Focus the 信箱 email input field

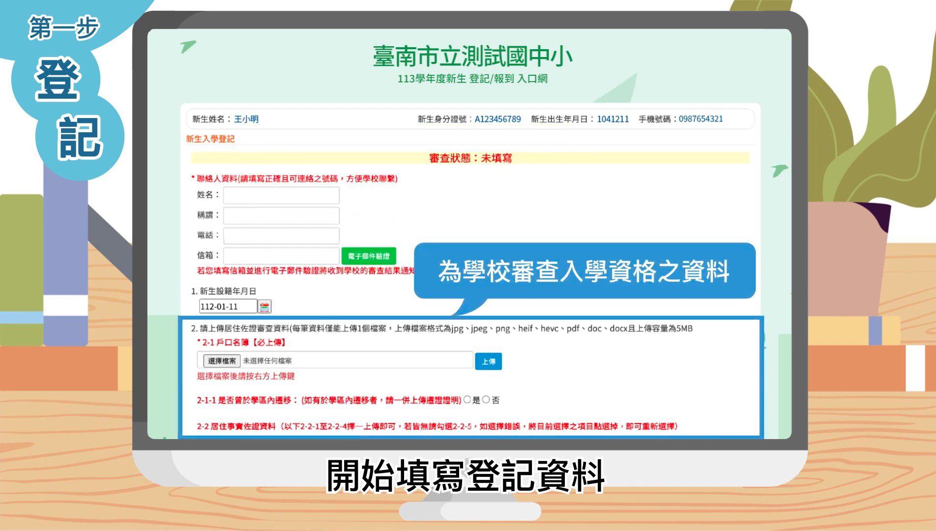pyautogui.click(x=281, y=256)
